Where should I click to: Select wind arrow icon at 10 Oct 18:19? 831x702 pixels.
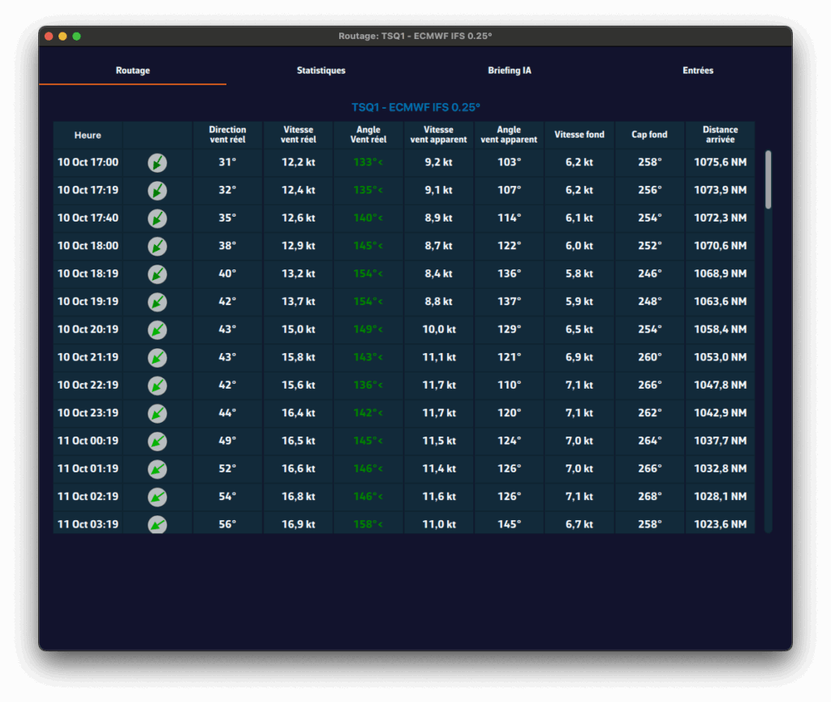pos(157,274)
